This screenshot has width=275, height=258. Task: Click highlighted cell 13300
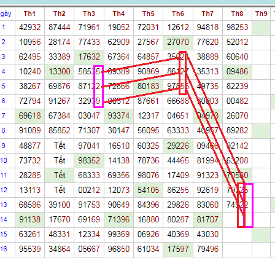60,72
